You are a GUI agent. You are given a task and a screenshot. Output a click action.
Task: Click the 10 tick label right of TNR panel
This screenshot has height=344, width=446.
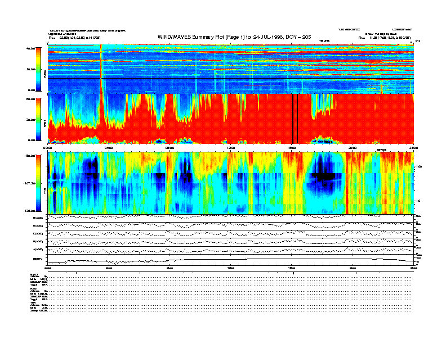(418, 201)
